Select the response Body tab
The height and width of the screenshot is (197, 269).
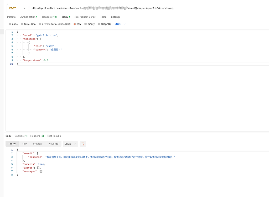click(8, 136)
